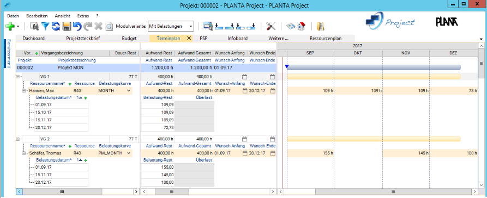Open the MONTH Belastungskurve dropdown
Viewport: 487px width, 198px height.
[x=129, y=91]
